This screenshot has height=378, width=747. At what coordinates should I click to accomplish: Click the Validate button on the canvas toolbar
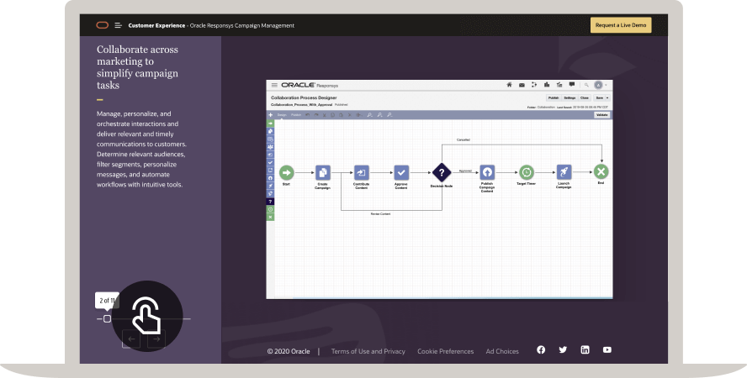(601, 115)
